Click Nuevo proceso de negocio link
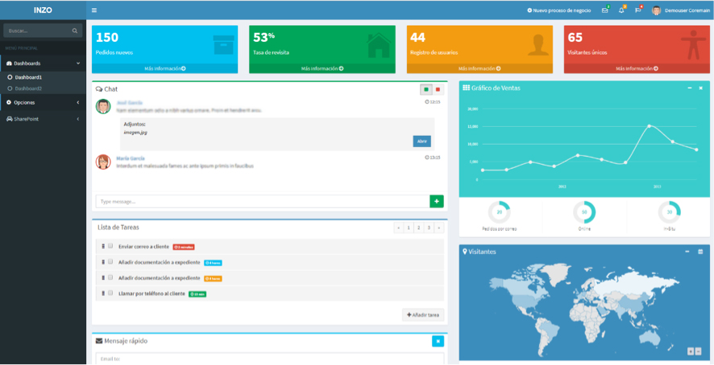This screenshot has width=714, height=365. 559,10
